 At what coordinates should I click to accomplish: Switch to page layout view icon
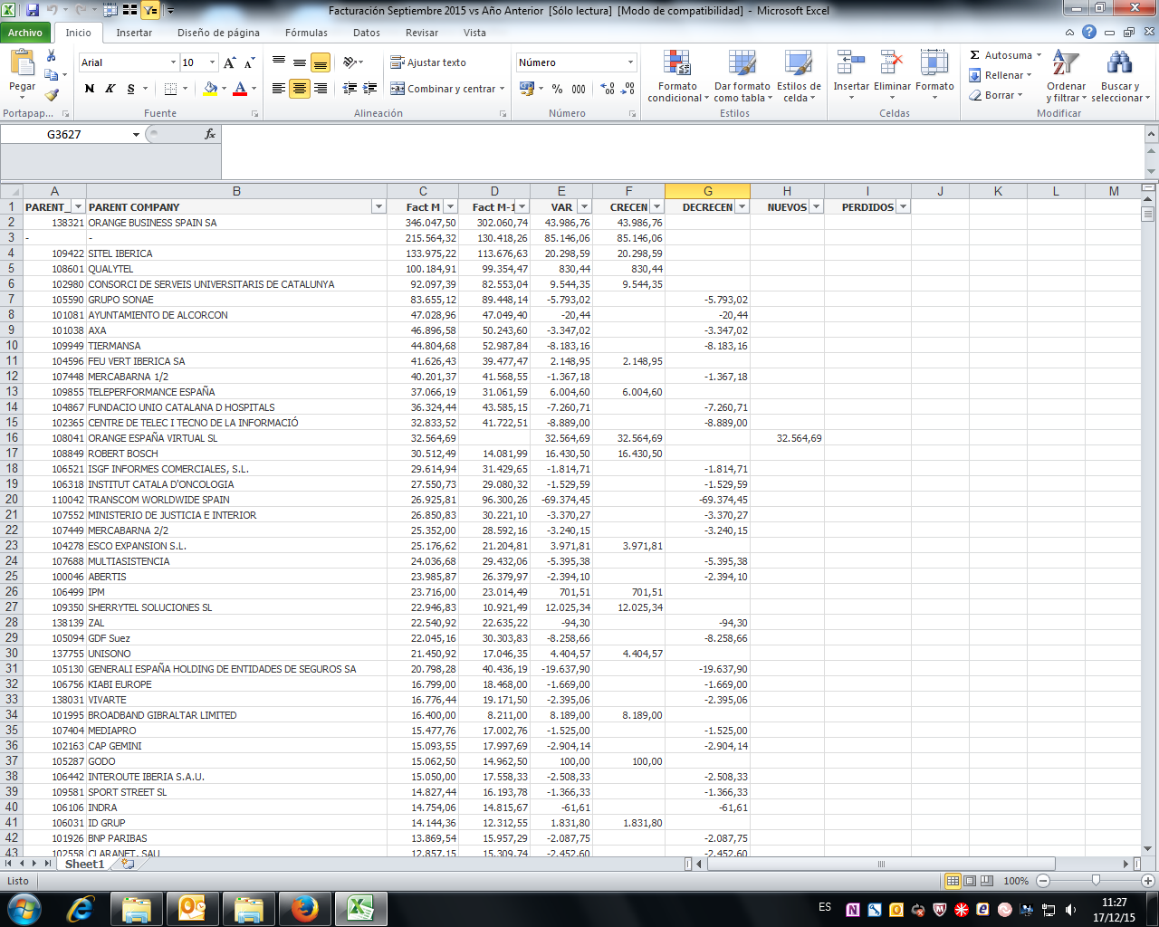tap(970, 881)
